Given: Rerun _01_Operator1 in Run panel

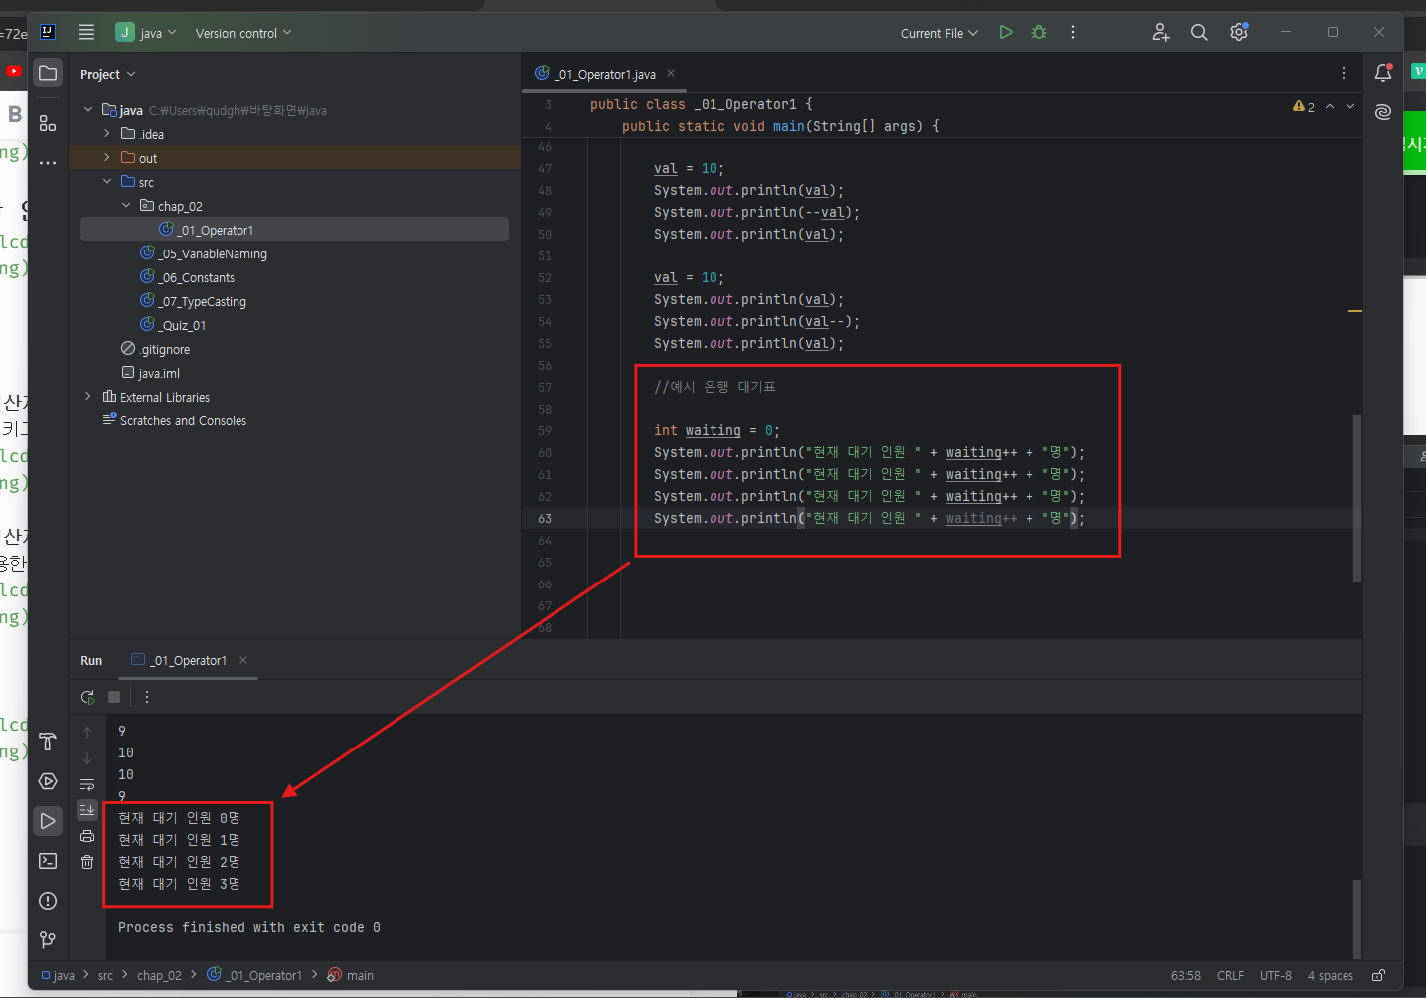Looking at the screenshot, I should [x=88, y=697].
